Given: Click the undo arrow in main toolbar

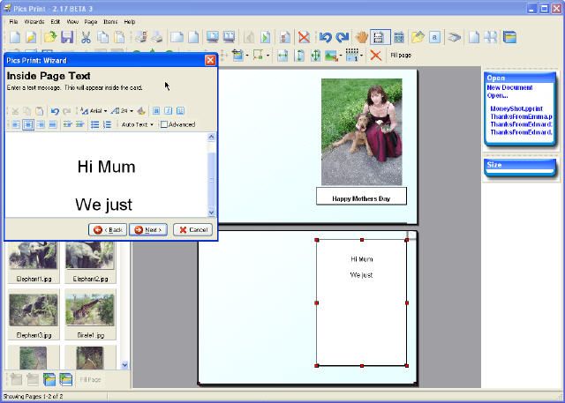Looking at the screenshot, I should click(x=325, y=37).
